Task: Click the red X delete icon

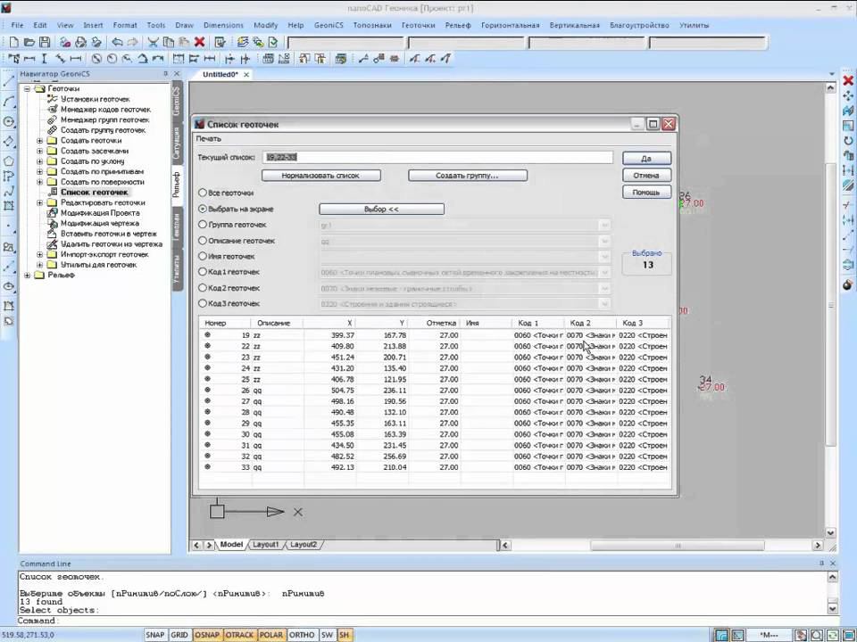Action: pos(199,42)
